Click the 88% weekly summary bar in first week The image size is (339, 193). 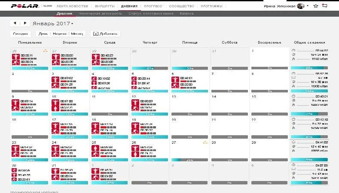[x=309, y=68]
